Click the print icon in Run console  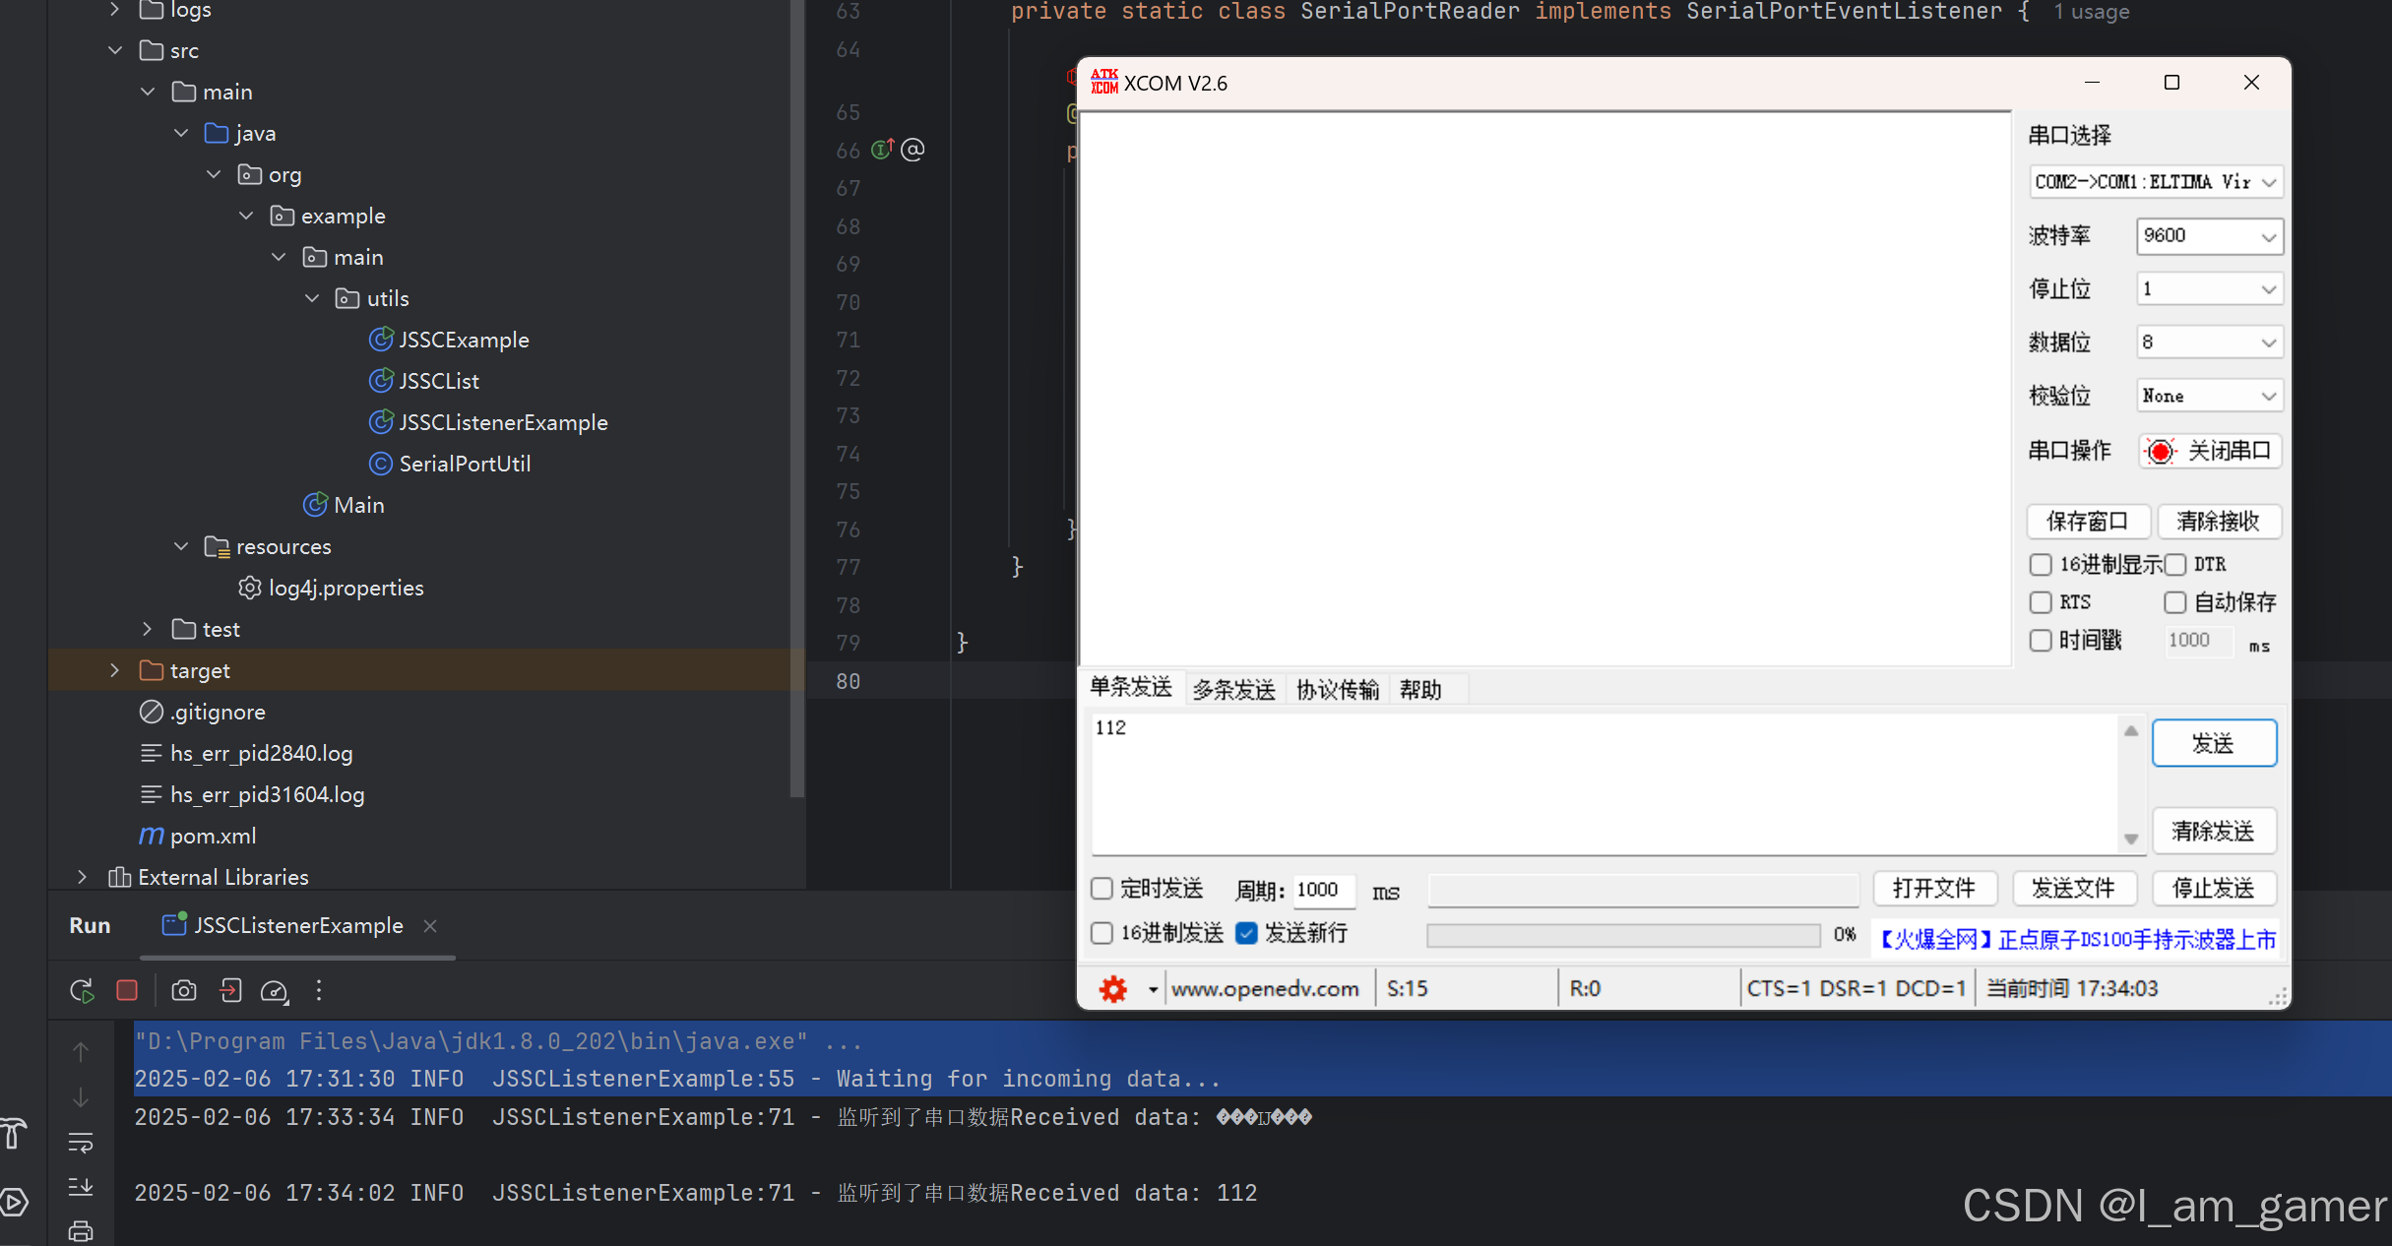click(81, 1230)
